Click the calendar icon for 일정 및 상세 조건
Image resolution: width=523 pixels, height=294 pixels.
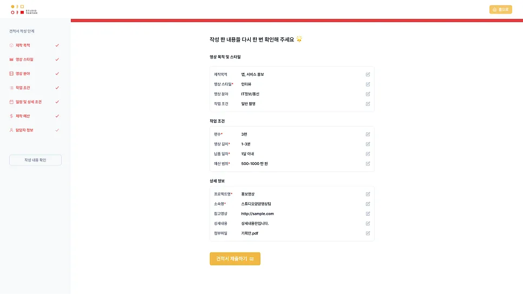pos(11,102)
